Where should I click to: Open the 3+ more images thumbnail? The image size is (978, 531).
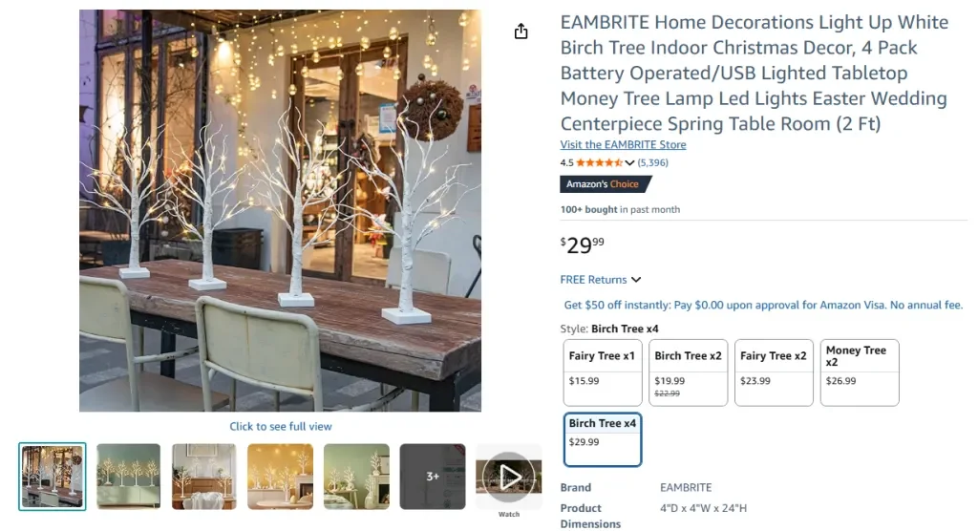coord(433,477)
